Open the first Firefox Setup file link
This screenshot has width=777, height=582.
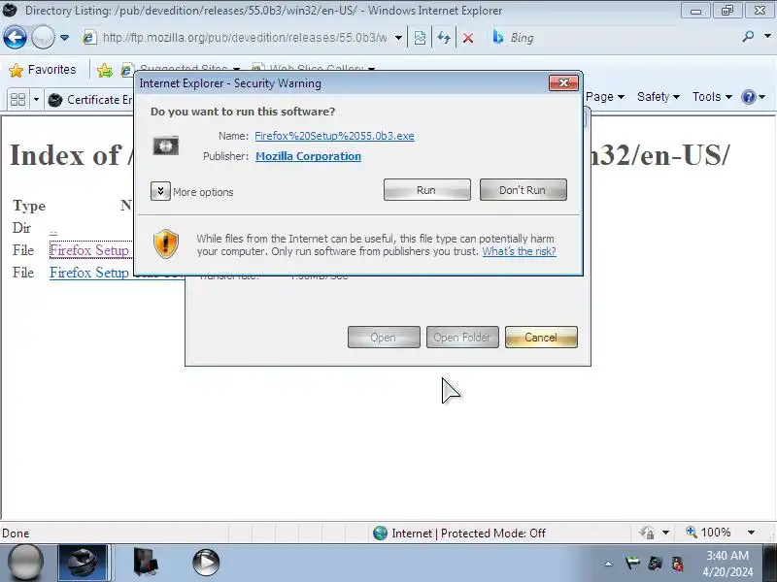tap(89, 250)
